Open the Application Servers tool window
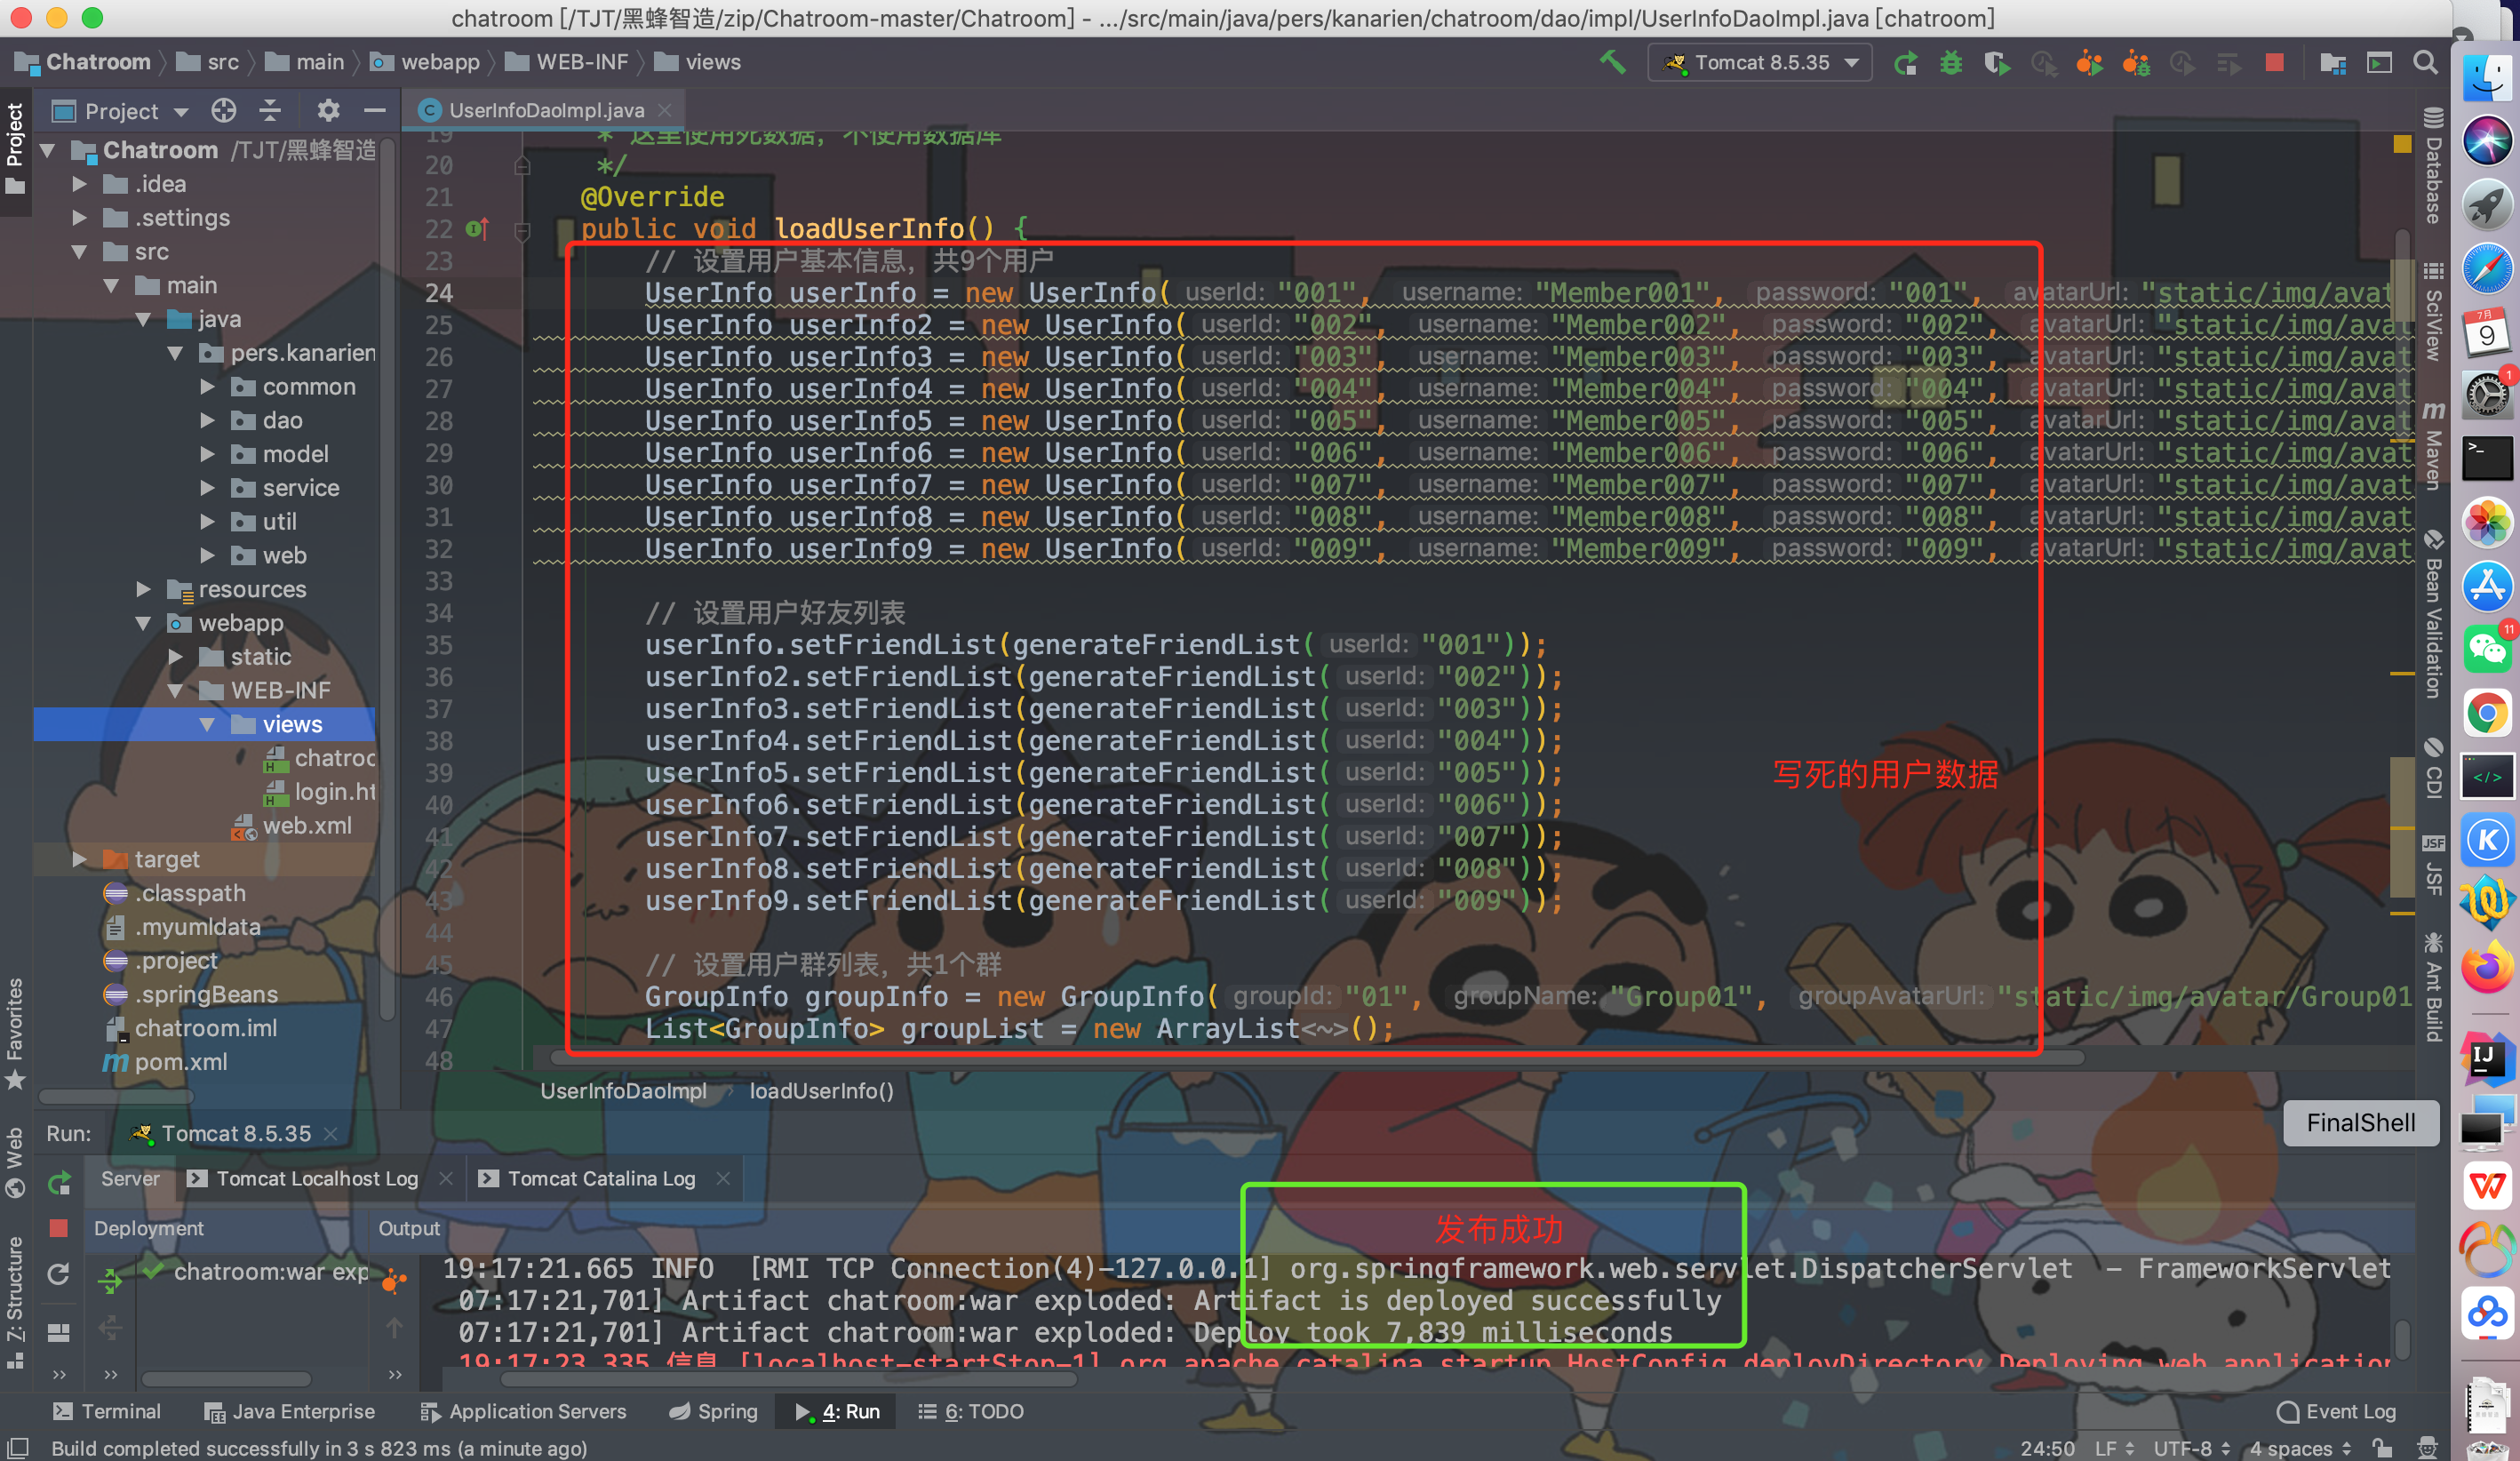Screen dimensions: 2520x1461 pyautogui.click(x=524, y=1412)
